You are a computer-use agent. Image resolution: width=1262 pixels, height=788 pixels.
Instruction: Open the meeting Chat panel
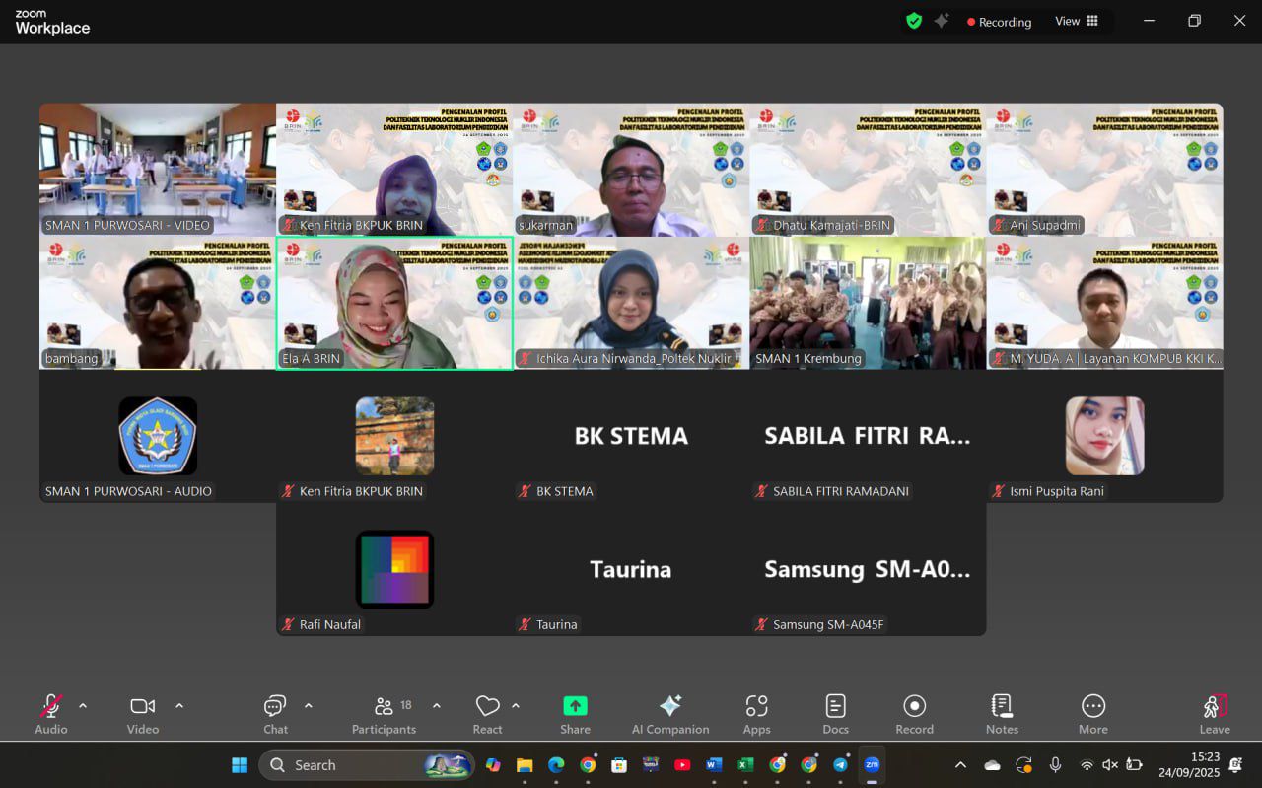274,705
